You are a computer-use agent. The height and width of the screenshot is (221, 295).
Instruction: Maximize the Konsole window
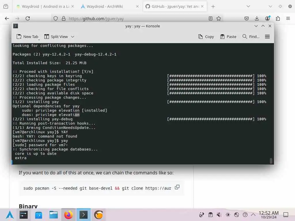pyautogui.click(x=263, y=26)
